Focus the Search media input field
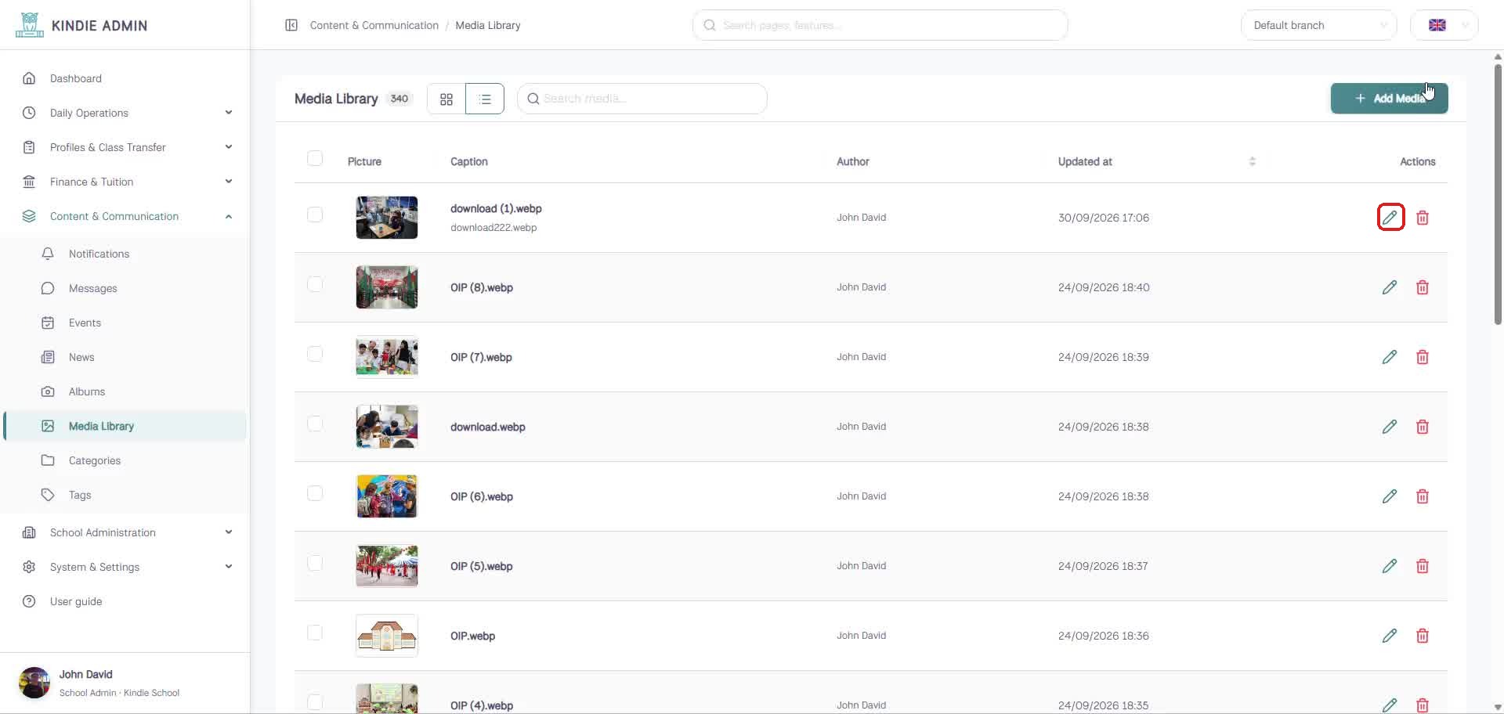This screenshot has height=714, width=1504. click(x=642, y=99)
